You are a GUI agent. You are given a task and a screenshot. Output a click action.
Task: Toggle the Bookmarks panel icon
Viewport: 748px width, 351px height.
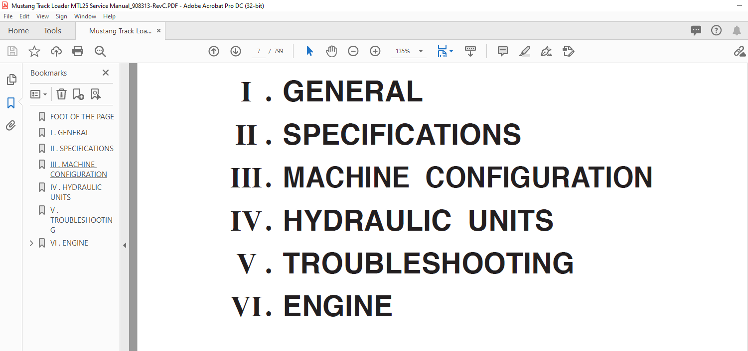(11, 103)
